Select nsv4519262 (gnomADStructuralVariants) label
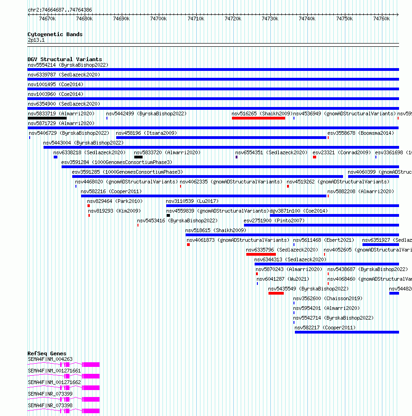This screenshot has height=416, width=412. [338, 182]
